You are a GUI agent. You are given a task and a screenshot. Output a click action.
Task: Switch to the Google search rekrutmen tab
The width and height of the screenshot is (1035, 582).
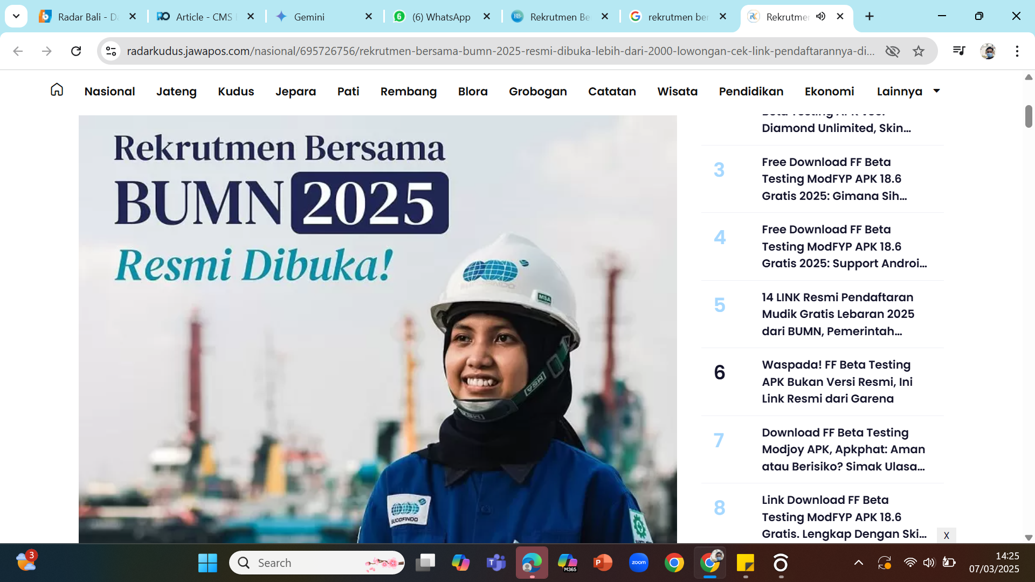(x=678, y=17)
